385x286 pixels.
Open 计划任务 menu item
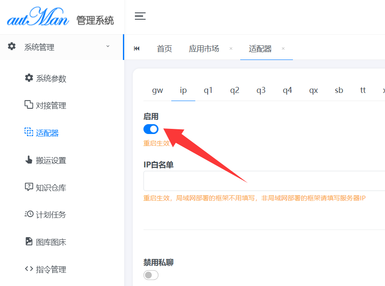(x=51, y=215)
